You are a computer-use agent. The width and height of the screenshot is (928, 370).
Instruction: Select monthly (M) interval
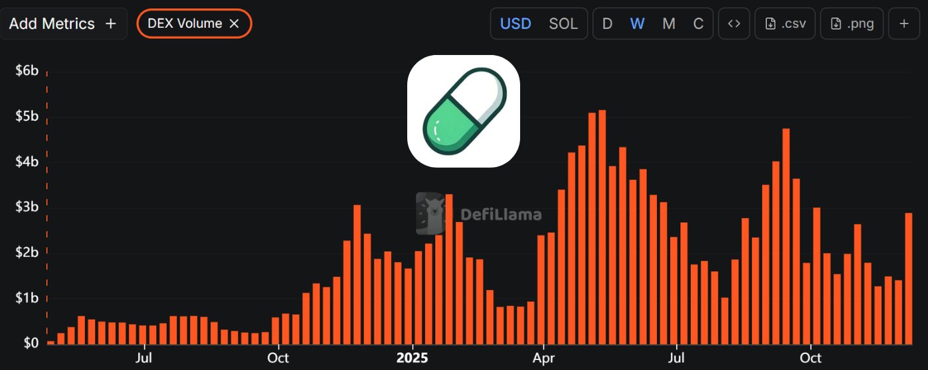669,24
